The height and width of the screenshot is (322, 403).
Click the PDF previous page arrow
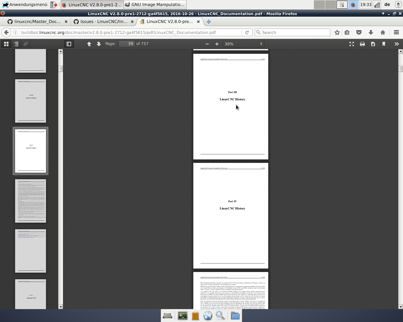pos(89,44)
